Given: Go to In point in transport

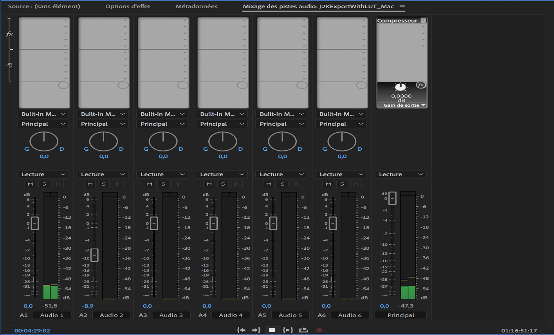Looking at the screenshot, I should 241,330.
